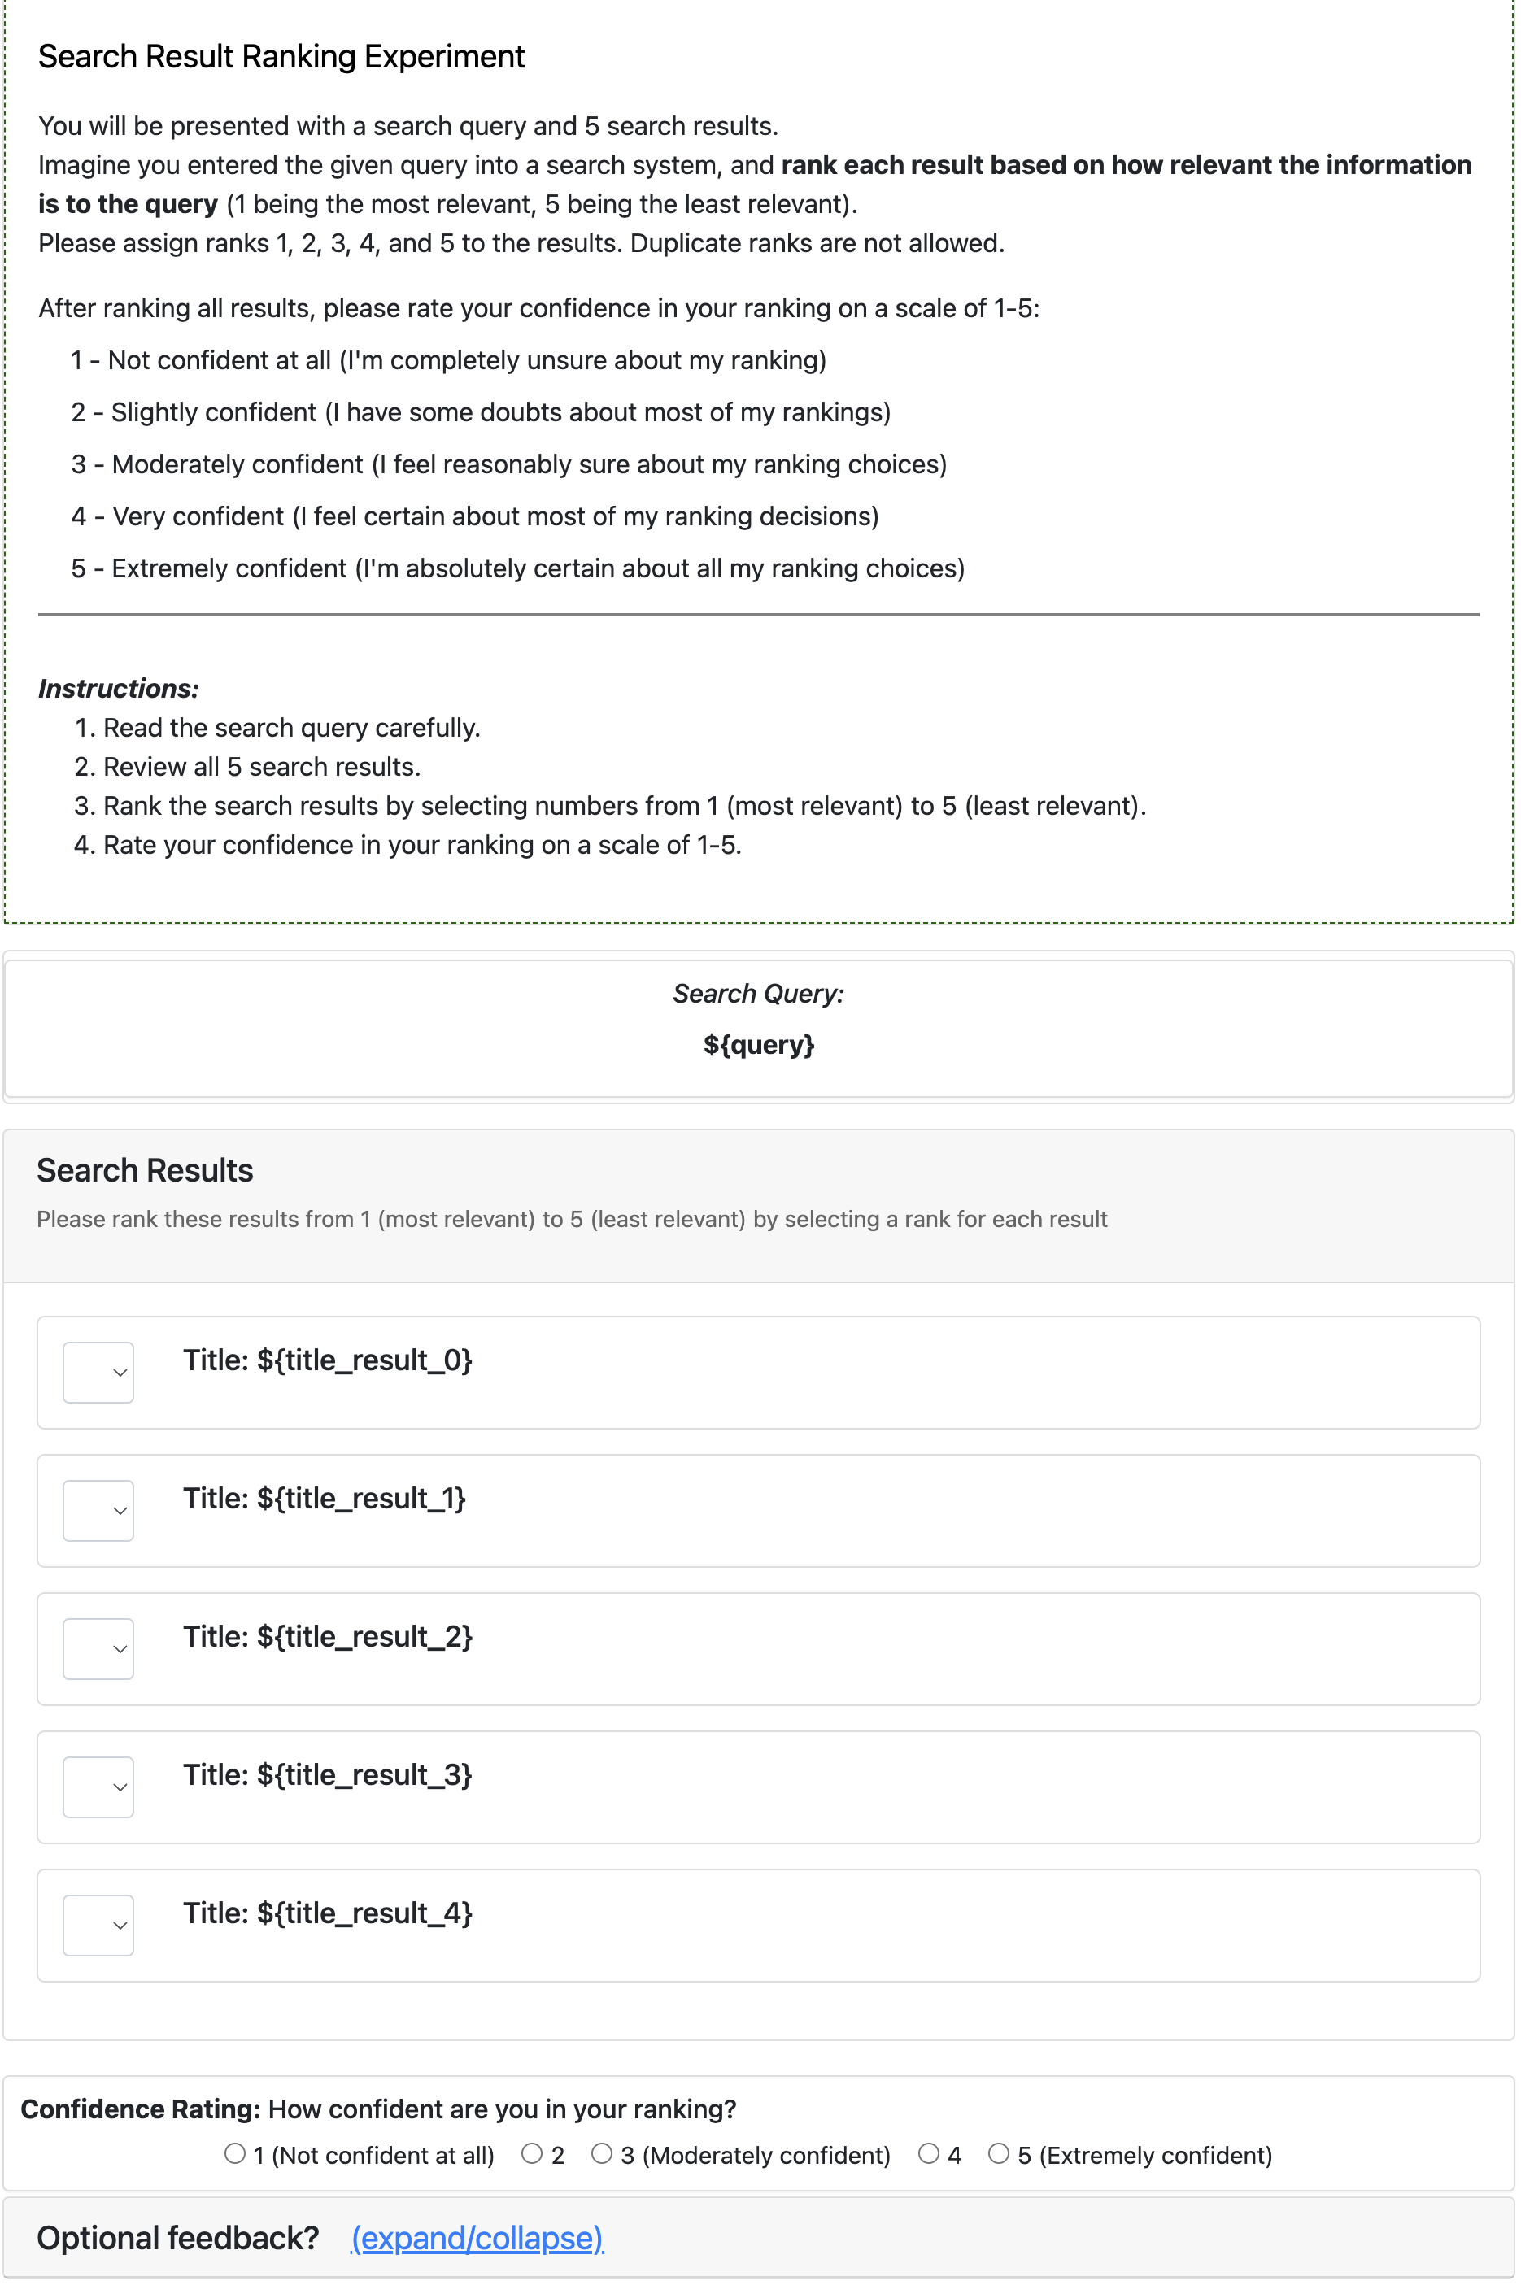The width and height of the screenshot is (1521, 2285).
Task: Open the rank dropdown for title_result_3
Action: pyautogui.click(x=98, y=1787)
